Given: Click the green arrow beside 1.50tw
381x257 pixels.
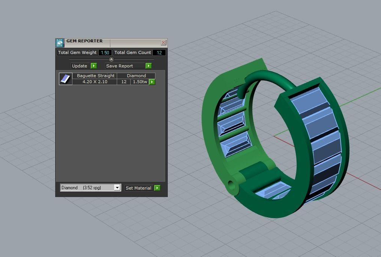Looking at the screenshot, I should pyautogui.click(x=152, y=82).
